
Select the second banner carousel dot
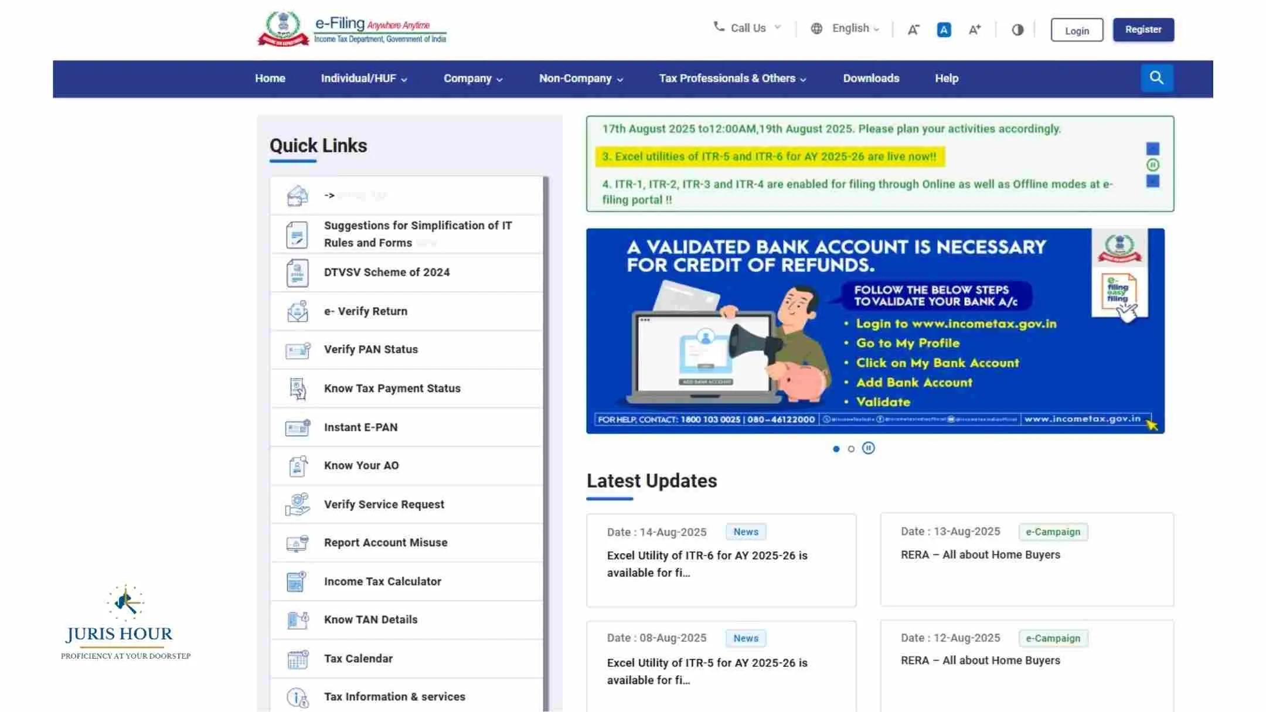click(x=851, y=449)
